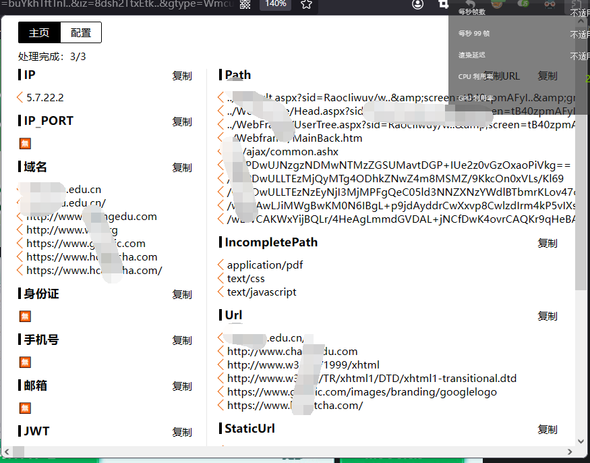The width and height of the screenshot is (590, 463).
Task: Click the 無 icon under 身份证
Action: click(x=25, y=317)
